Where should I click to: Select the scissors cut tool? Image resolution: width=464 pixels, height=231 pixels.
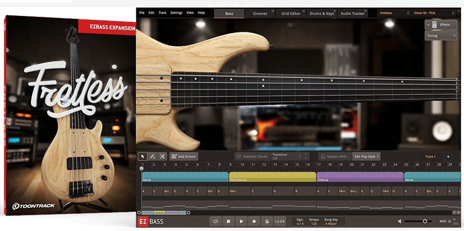coord(162,157)
